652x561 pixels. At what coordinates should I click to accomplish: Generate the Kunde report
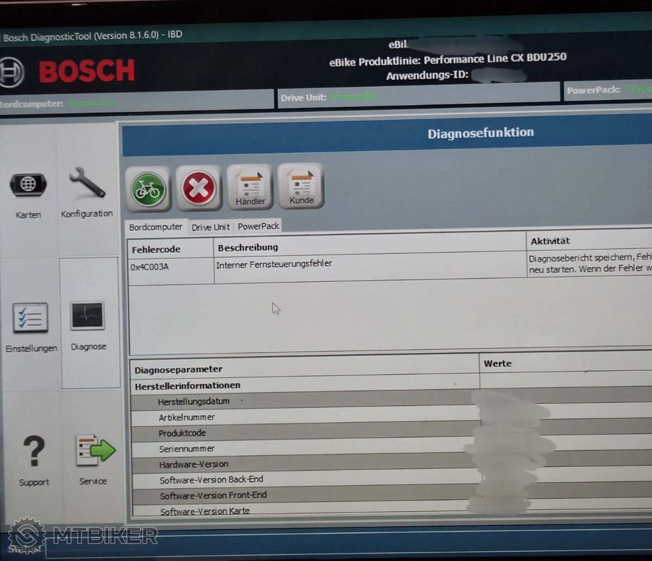301,187
